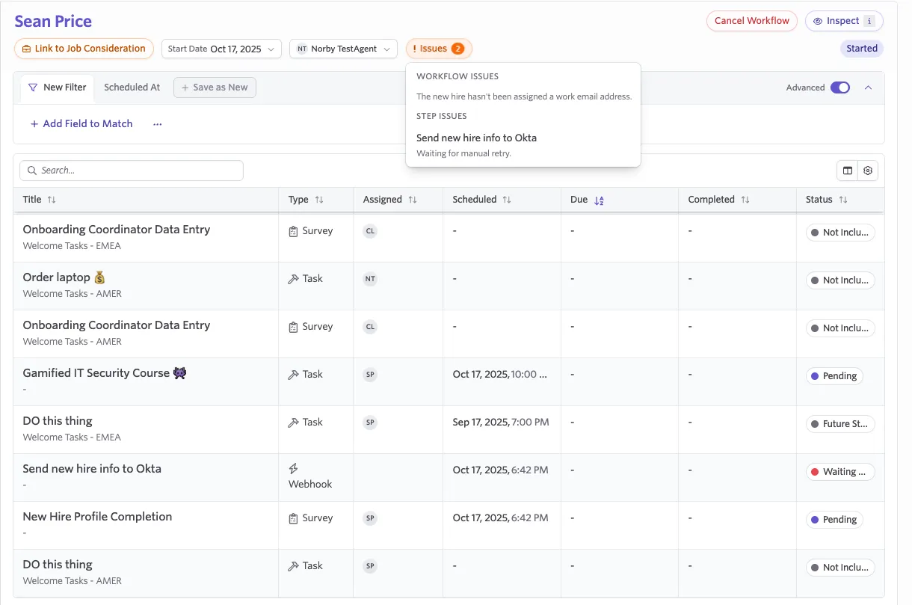912x605 pixels.
Task: Click SP avatar in Gamified IT Security row
Action: click(370, 375)
